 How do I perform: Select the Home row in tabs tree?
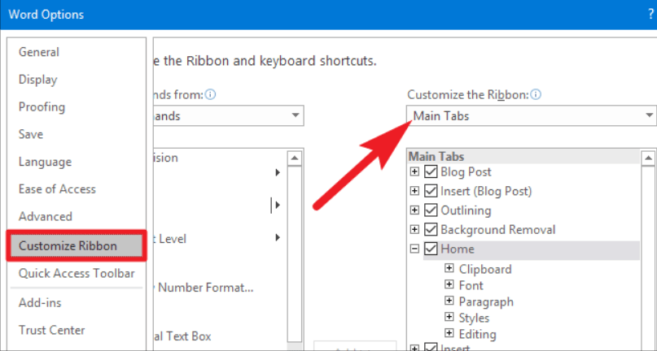(x=532, y=249)
